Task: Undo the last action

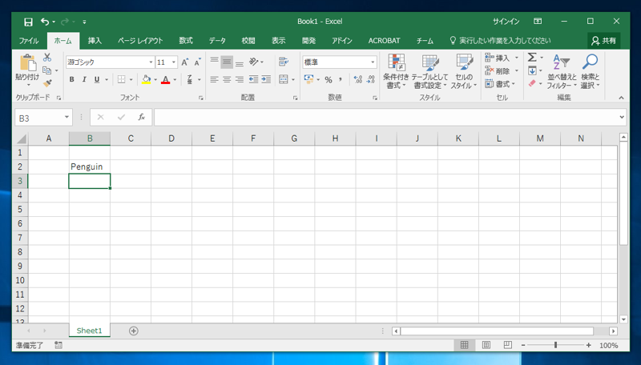Action: tap(45, 22)
